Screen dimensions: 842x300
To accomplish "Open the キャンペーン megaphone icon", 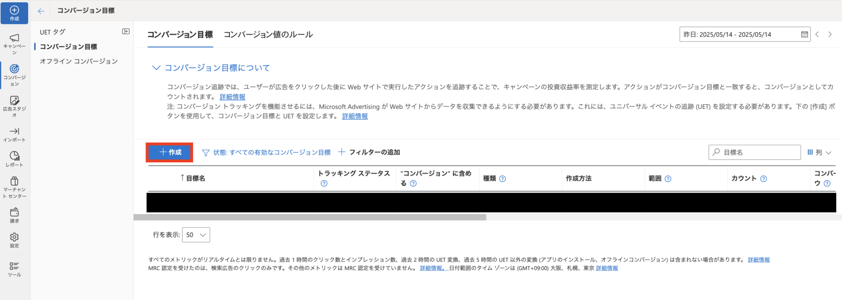I will point(14,38).
